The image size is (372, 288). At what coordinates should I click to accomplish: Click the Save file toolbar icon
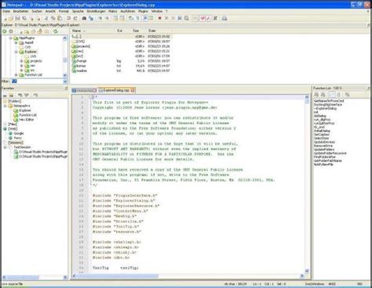coord(17,18)
